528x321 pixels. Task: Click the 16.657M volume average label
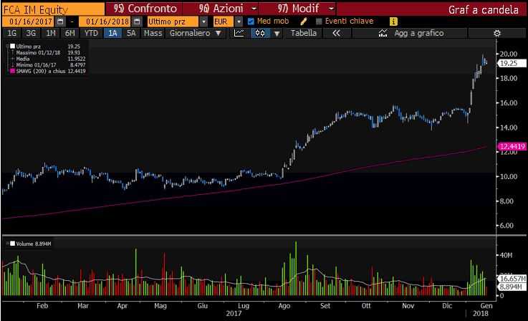(512, 279)
